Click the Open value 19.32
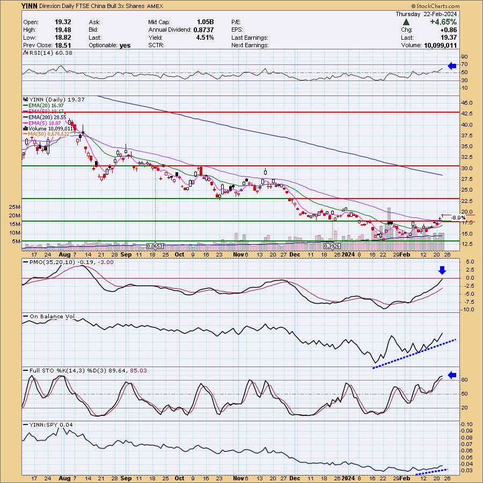The height and width of the screenshot is (483, 483). tap(63, 22)
